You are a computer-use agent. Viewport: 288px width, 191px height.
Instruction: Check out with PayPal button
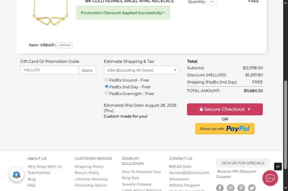pos(225,129)
